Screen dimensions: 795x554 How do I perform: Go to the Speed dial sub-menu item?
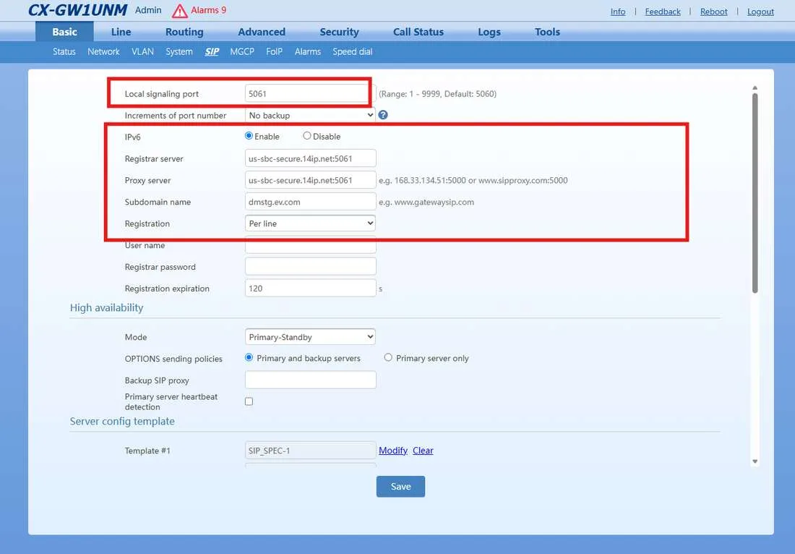(x=353, y=52)
